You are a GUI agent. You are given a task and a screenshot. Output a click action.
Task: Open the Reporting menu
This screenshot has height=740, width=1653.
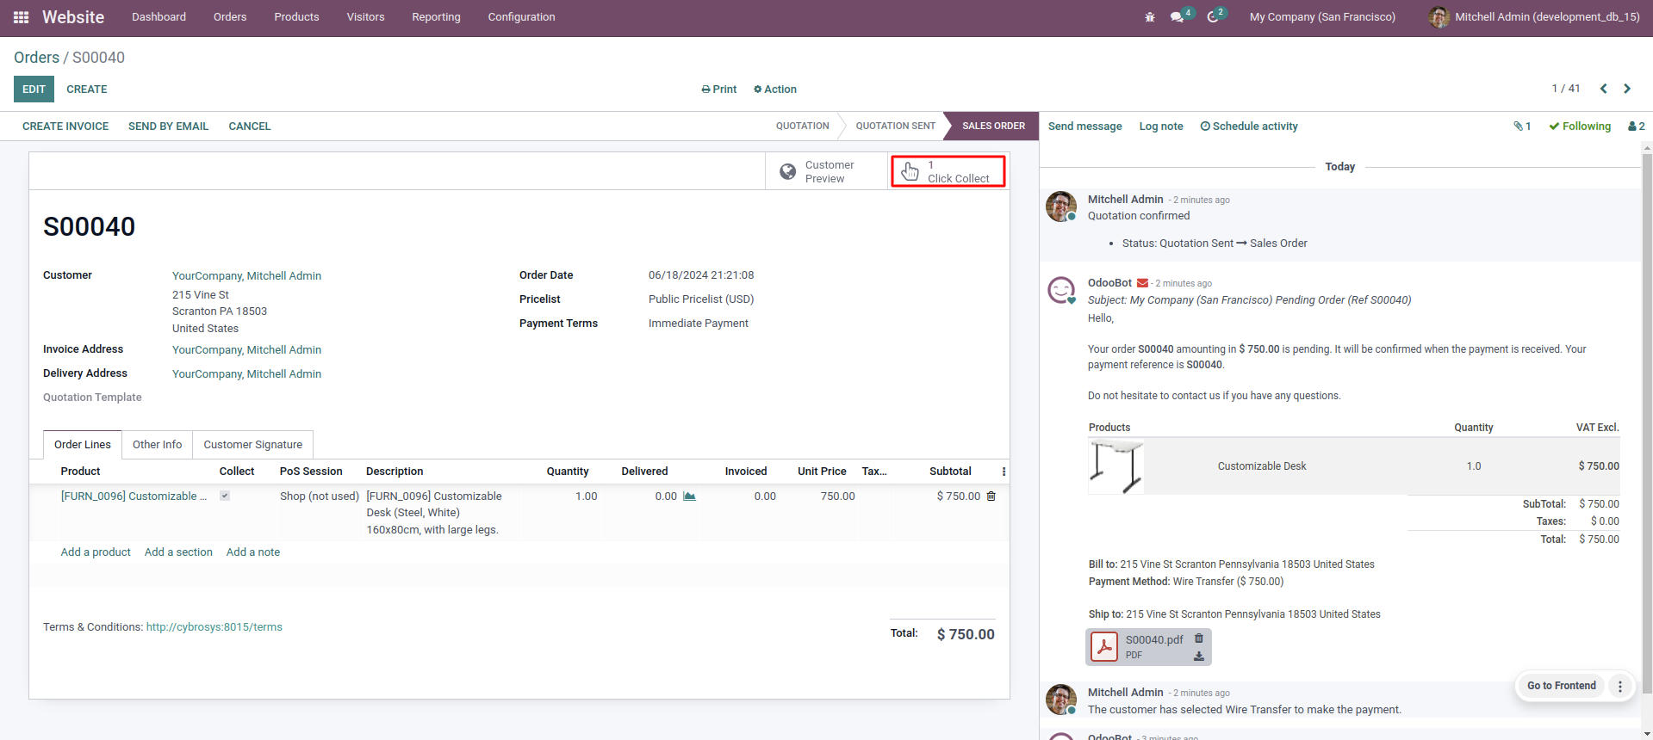coord(436,17)
